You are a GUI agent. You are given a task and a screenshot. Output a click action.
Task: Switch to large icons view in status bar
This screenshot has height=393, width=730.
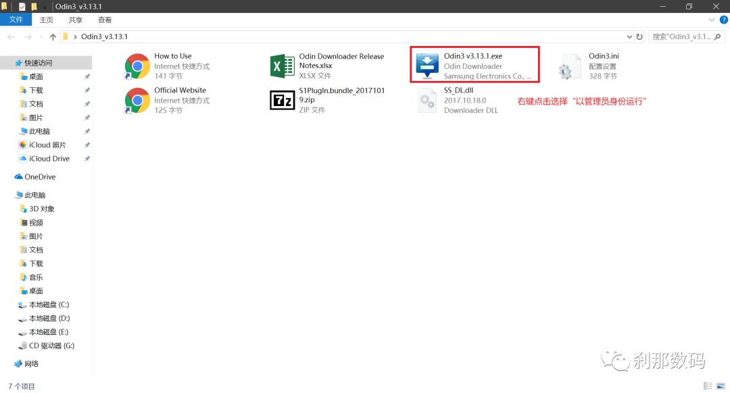point(720,387)
